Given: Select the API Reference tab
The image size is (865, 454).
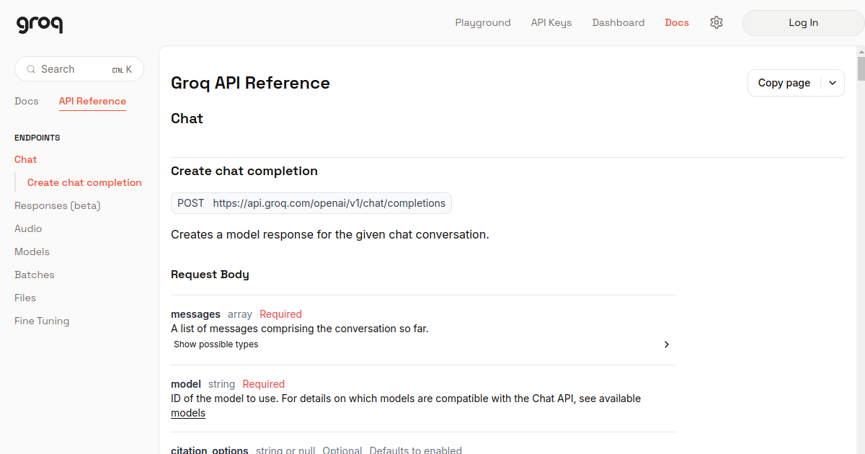Looking at the screenshot, I should click(x=92, y=102).
